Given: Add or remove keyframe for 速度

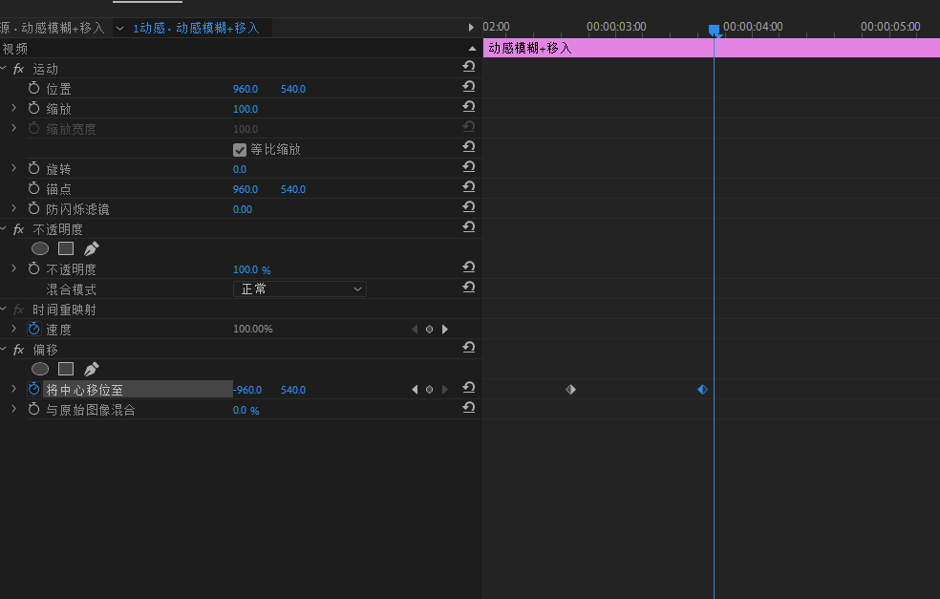Looking at the screenshot, I should tap(429, 330).
